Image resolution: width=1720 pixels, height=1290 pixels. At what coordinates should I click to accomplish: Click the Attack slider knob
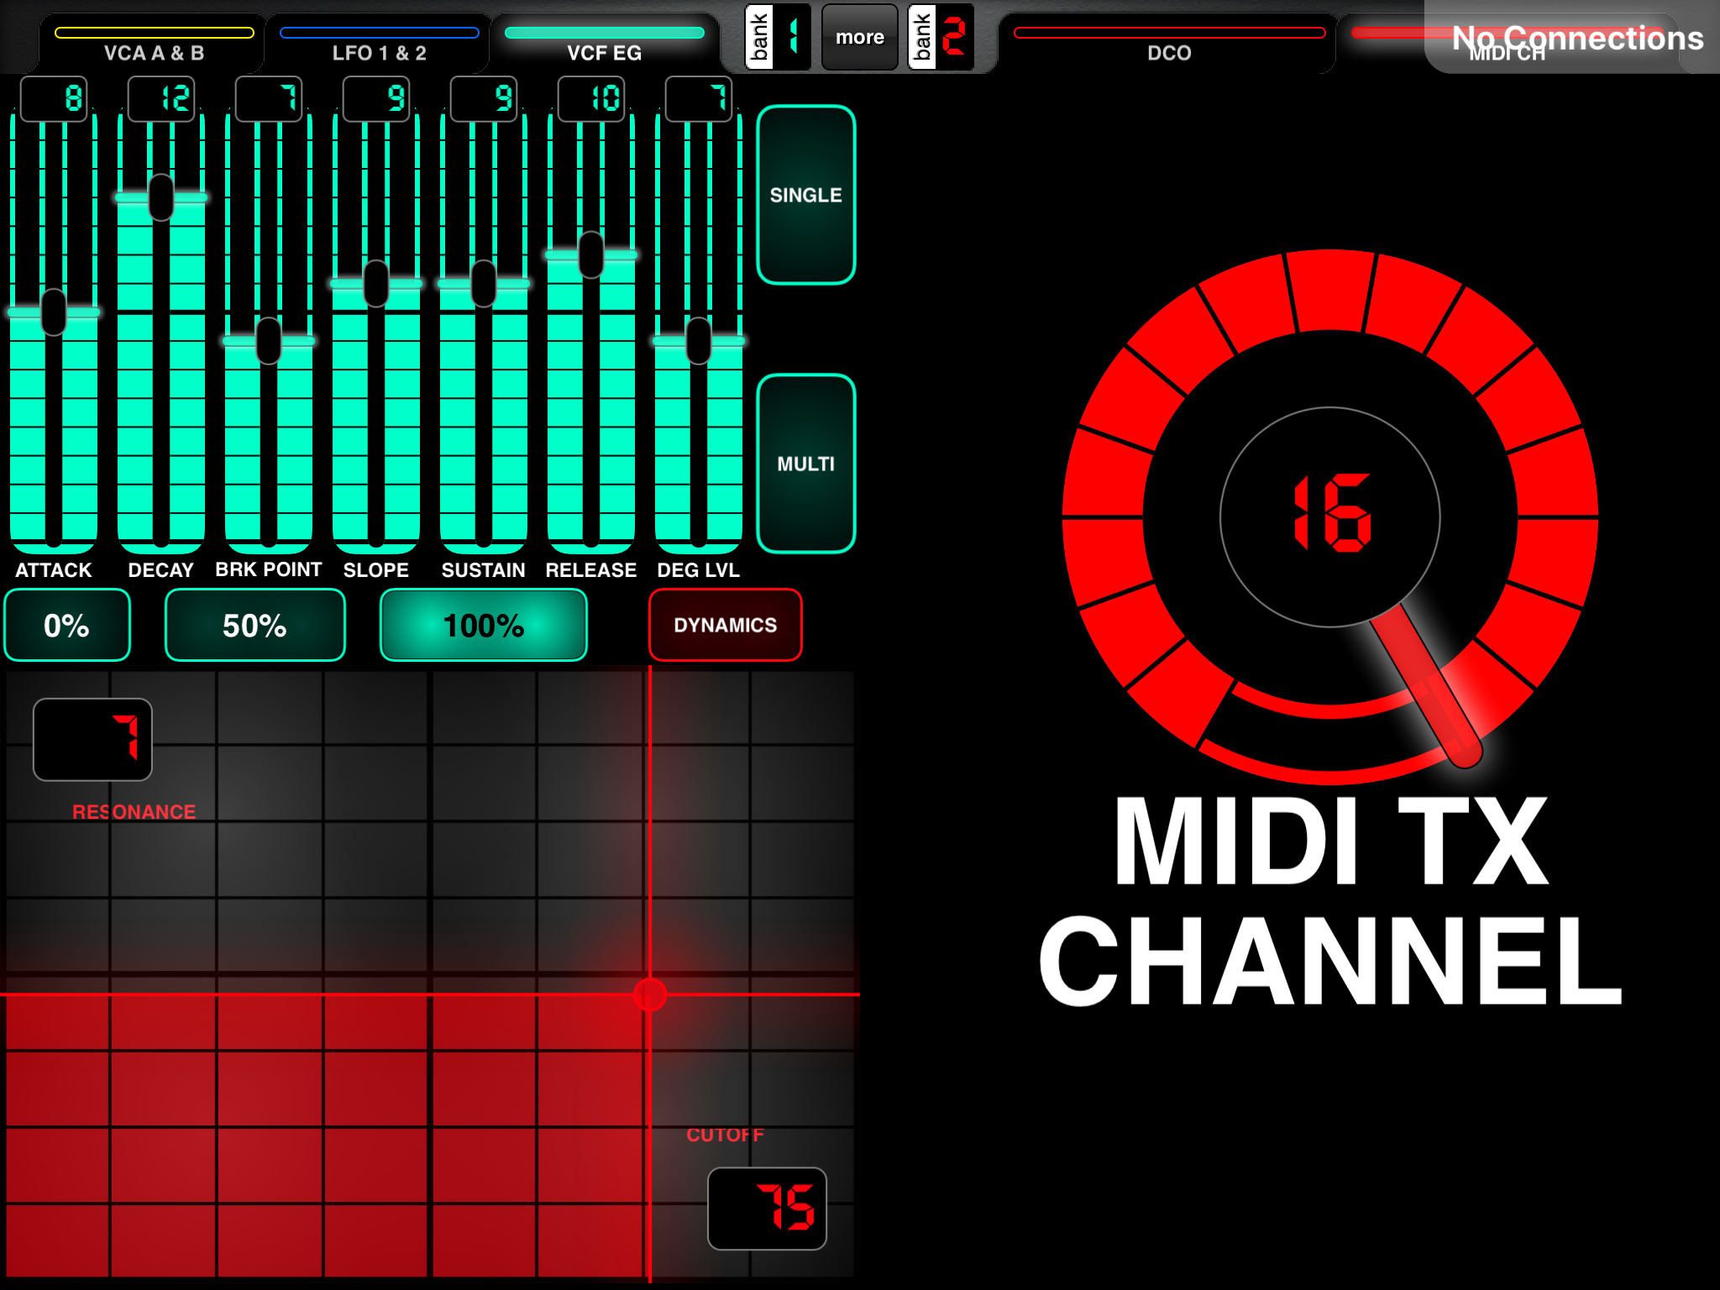click(54, 312)
